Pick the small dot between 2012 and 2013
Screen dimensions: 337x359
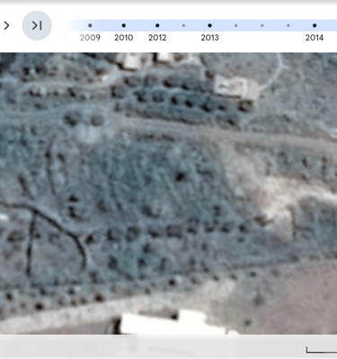coord(183,25)
